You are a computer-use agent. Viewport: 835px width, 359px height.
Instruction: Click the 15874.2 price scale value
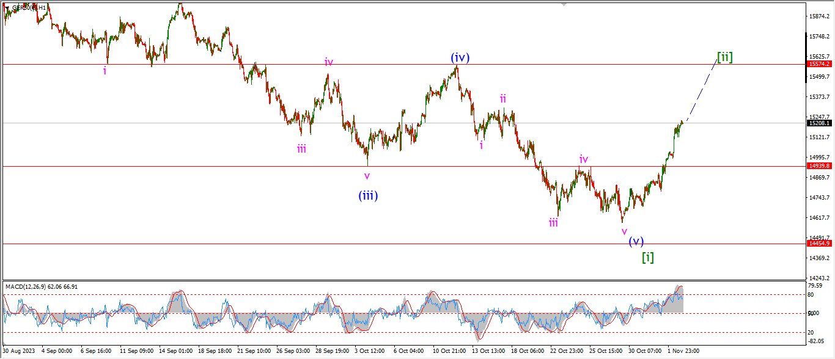pos(819,16)
